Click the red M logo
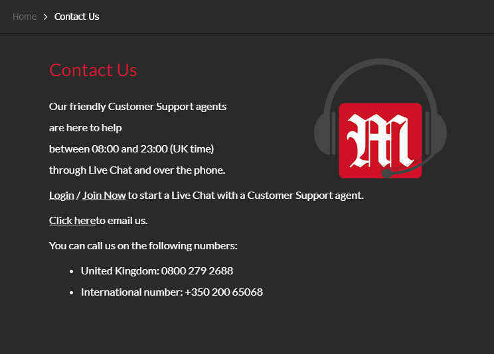494x354 pixels. 380,141
